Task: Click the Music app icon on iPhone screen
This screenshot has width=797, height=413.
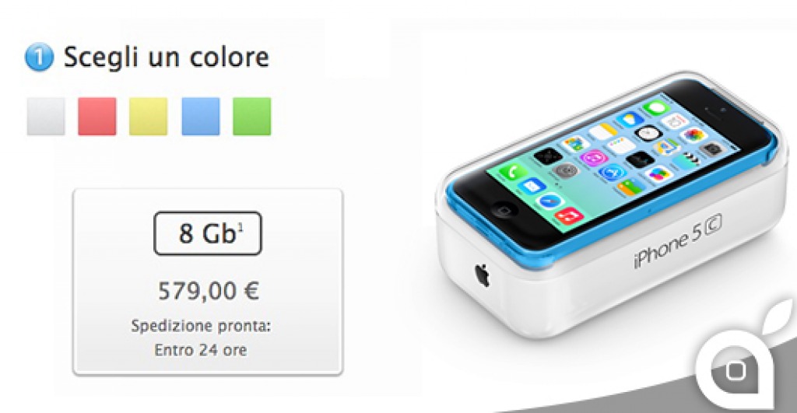Action: 569,216
